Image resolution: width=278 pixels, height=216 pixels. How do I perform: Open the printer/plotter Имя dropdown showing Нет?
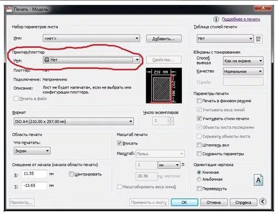pyautogui.click(x=91, y=60)
